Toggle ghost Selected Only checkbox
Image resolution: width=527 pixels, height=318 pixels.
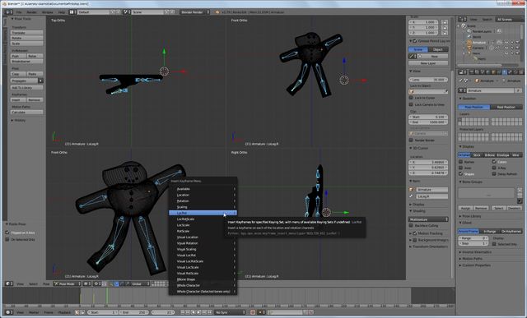coord(494,244)
